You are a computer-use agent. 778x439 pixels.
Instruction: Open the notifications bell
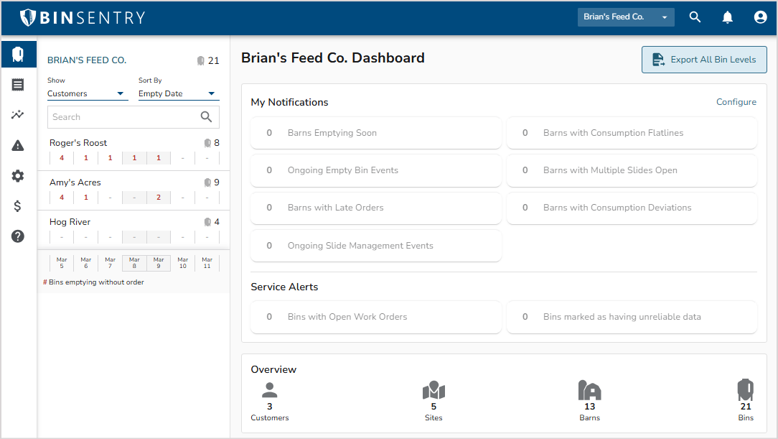coord(727,17)
